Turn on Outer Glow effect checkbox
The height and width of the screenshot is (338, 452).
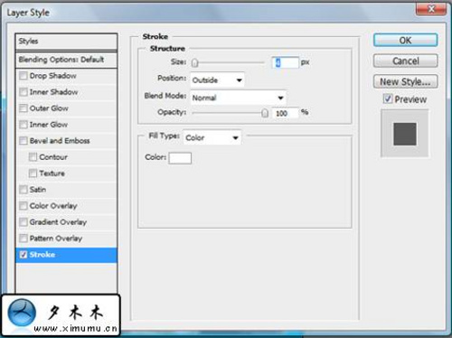point(24,108)
